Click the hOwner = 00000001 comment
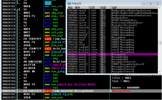 pyautogui.click(x=126, y=88)
